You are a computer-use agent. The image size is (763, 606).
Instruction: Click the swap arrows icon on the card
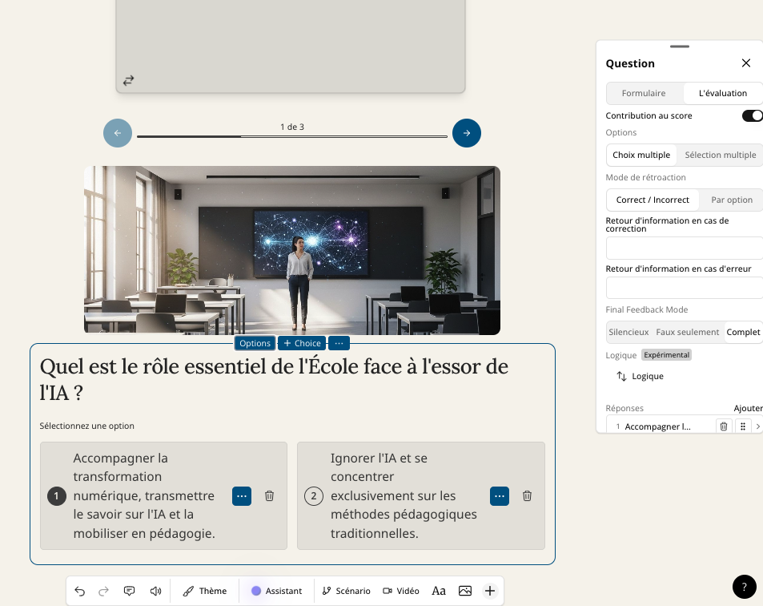tap(128, 80)
